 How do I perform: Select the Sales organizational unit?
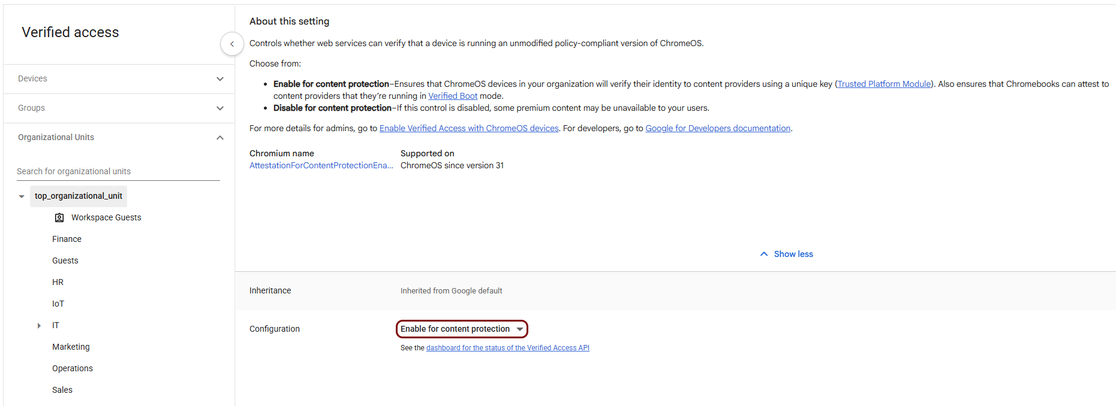point(62,390)
